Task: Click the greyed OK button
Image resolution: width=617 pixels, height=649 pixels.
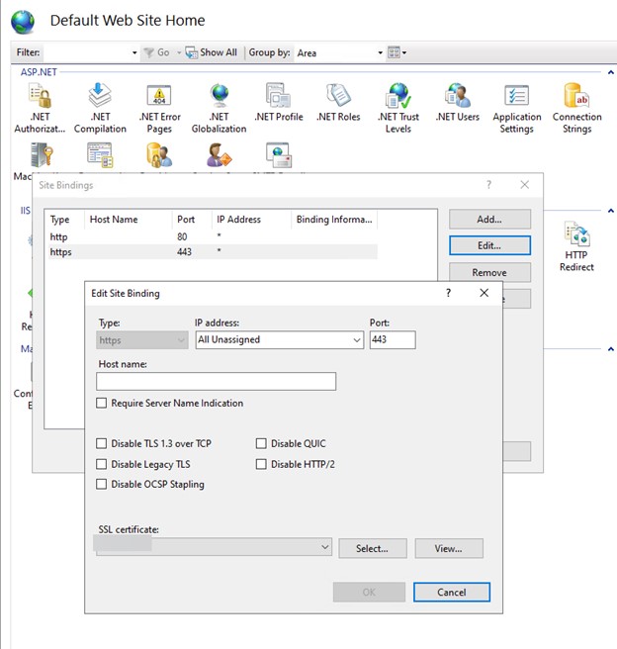Action: click(369, 592)
